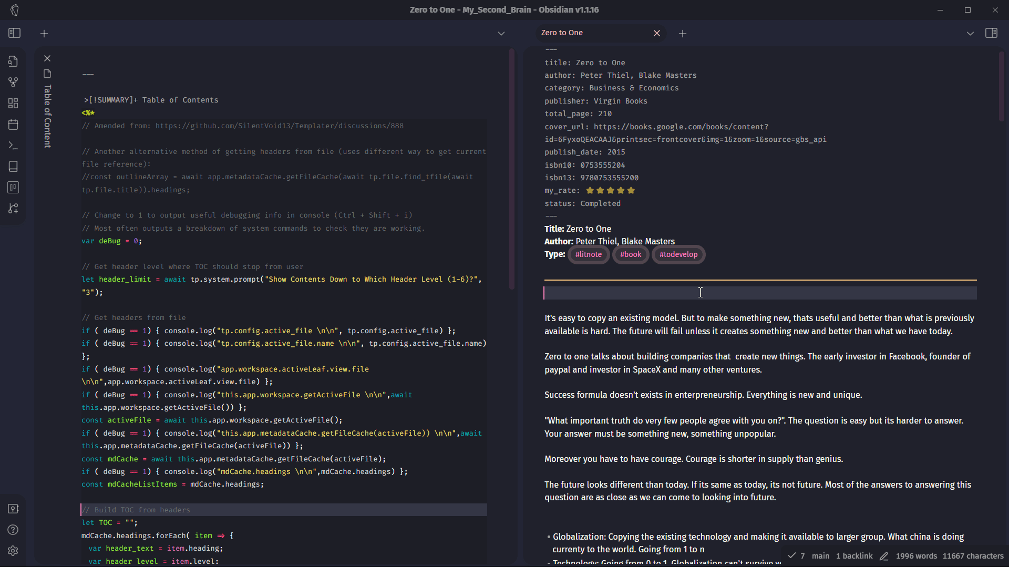This screenshot has width=1009, height=567.
Task: Click the Globalization bullet point text
Action: tap(758, 543)
